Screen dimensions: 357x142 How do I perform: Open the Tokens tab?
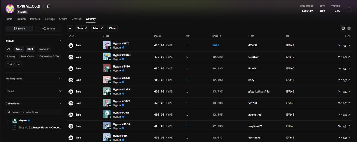tap(21, 19)
